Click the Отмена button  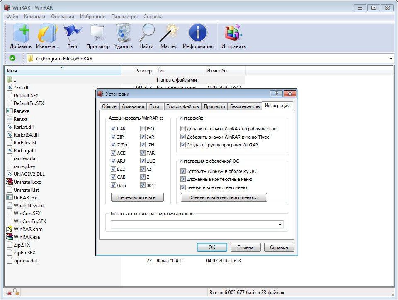(245, 247)
